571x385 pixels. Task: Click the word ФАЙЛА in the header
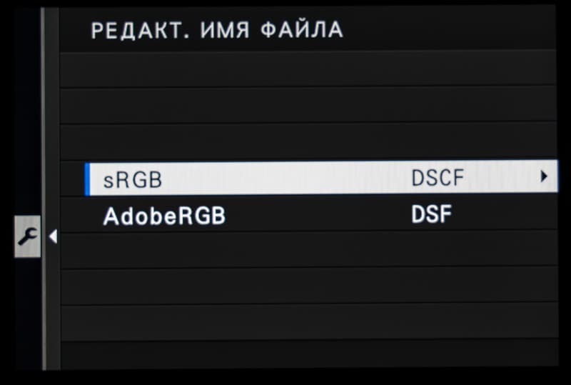301,31
